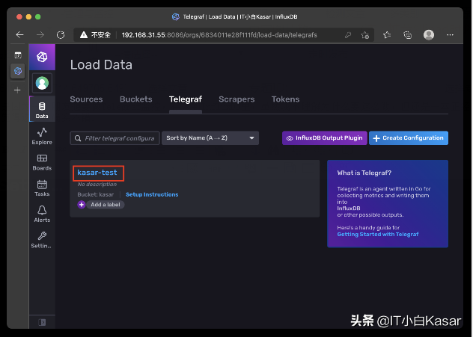The height and width of the screenshot is (337, 473).
Task: Open vertical tabs panel icon
Action: (x=18, y=55)
